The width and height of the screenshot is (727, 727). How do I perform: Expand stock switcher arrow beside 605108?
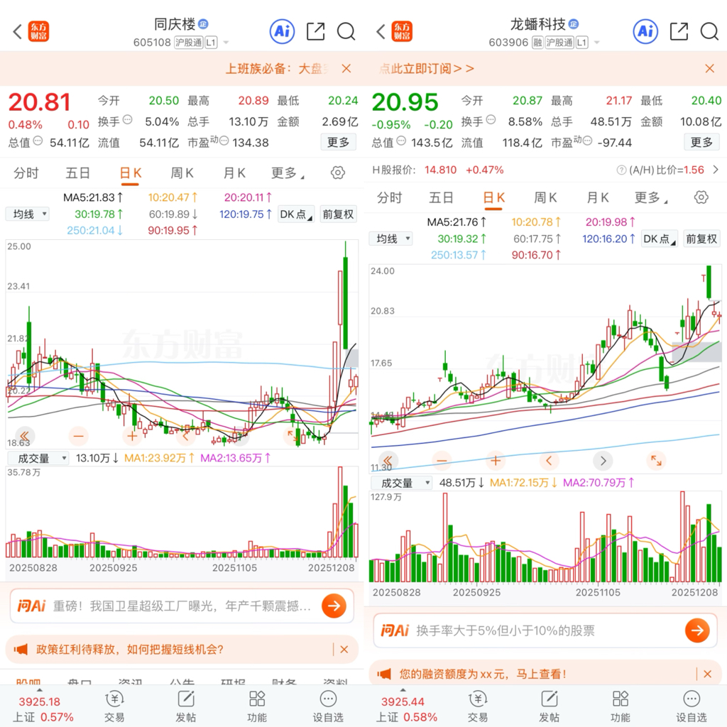[226, 43]
